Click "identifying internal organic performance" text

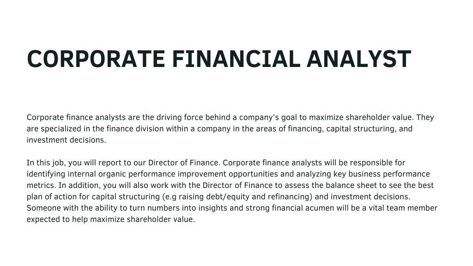pyautogui.click(x=101, y=174)
